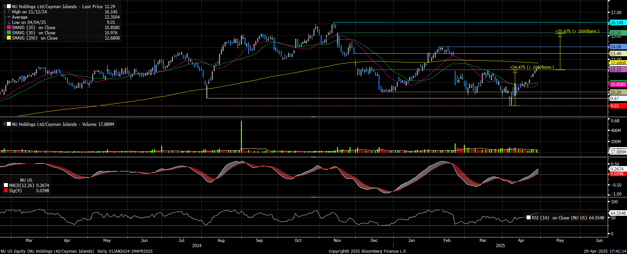Click the green 15.25 price axis tag

click(618, 33)
